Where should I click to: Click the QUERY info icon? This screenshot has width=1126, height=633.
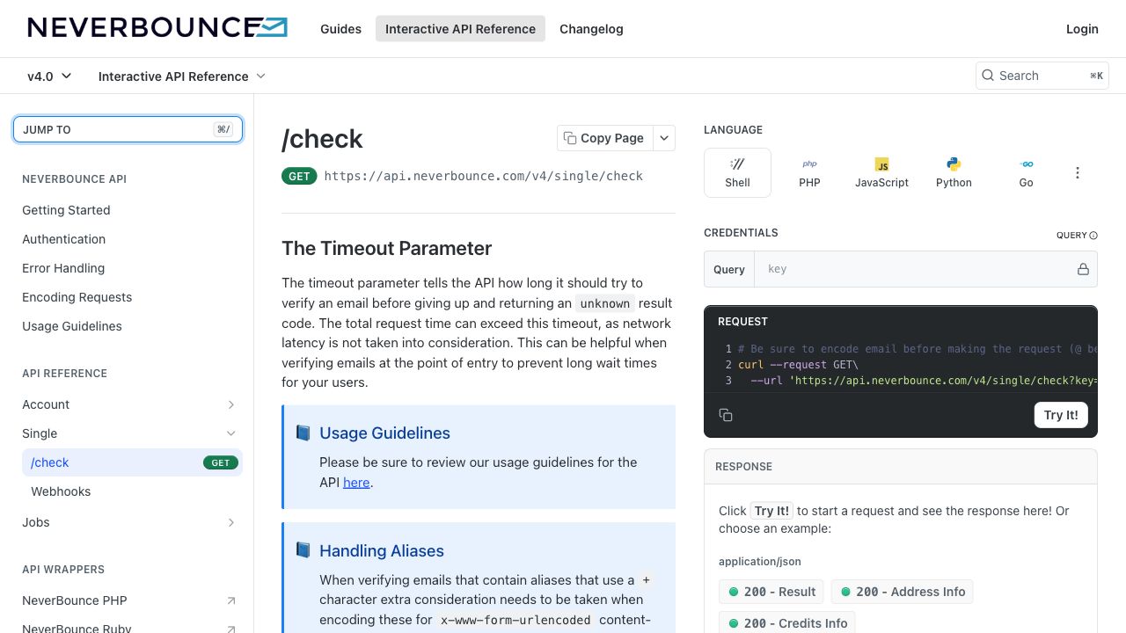[1093, 236]
